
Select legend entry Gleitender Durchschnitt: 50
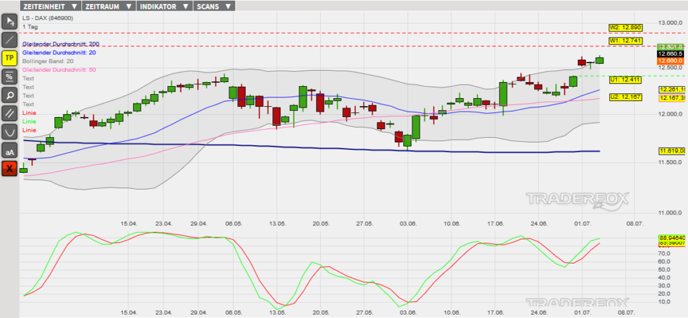(59, 70)
